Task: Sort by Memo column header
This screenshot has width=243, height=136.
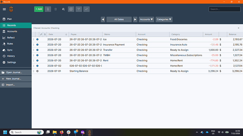Action: pos(119,34)
